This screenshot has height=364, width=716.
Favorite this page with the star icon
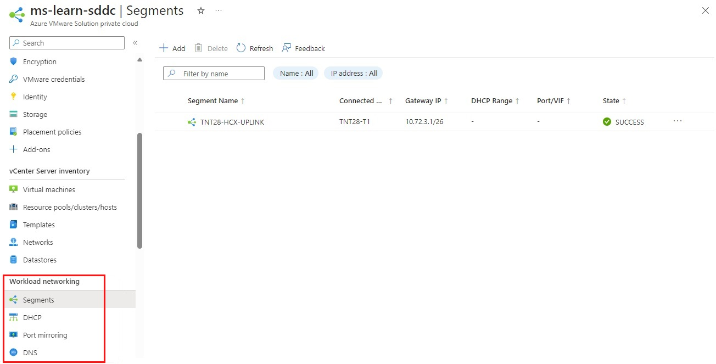(x=201, y=10)
